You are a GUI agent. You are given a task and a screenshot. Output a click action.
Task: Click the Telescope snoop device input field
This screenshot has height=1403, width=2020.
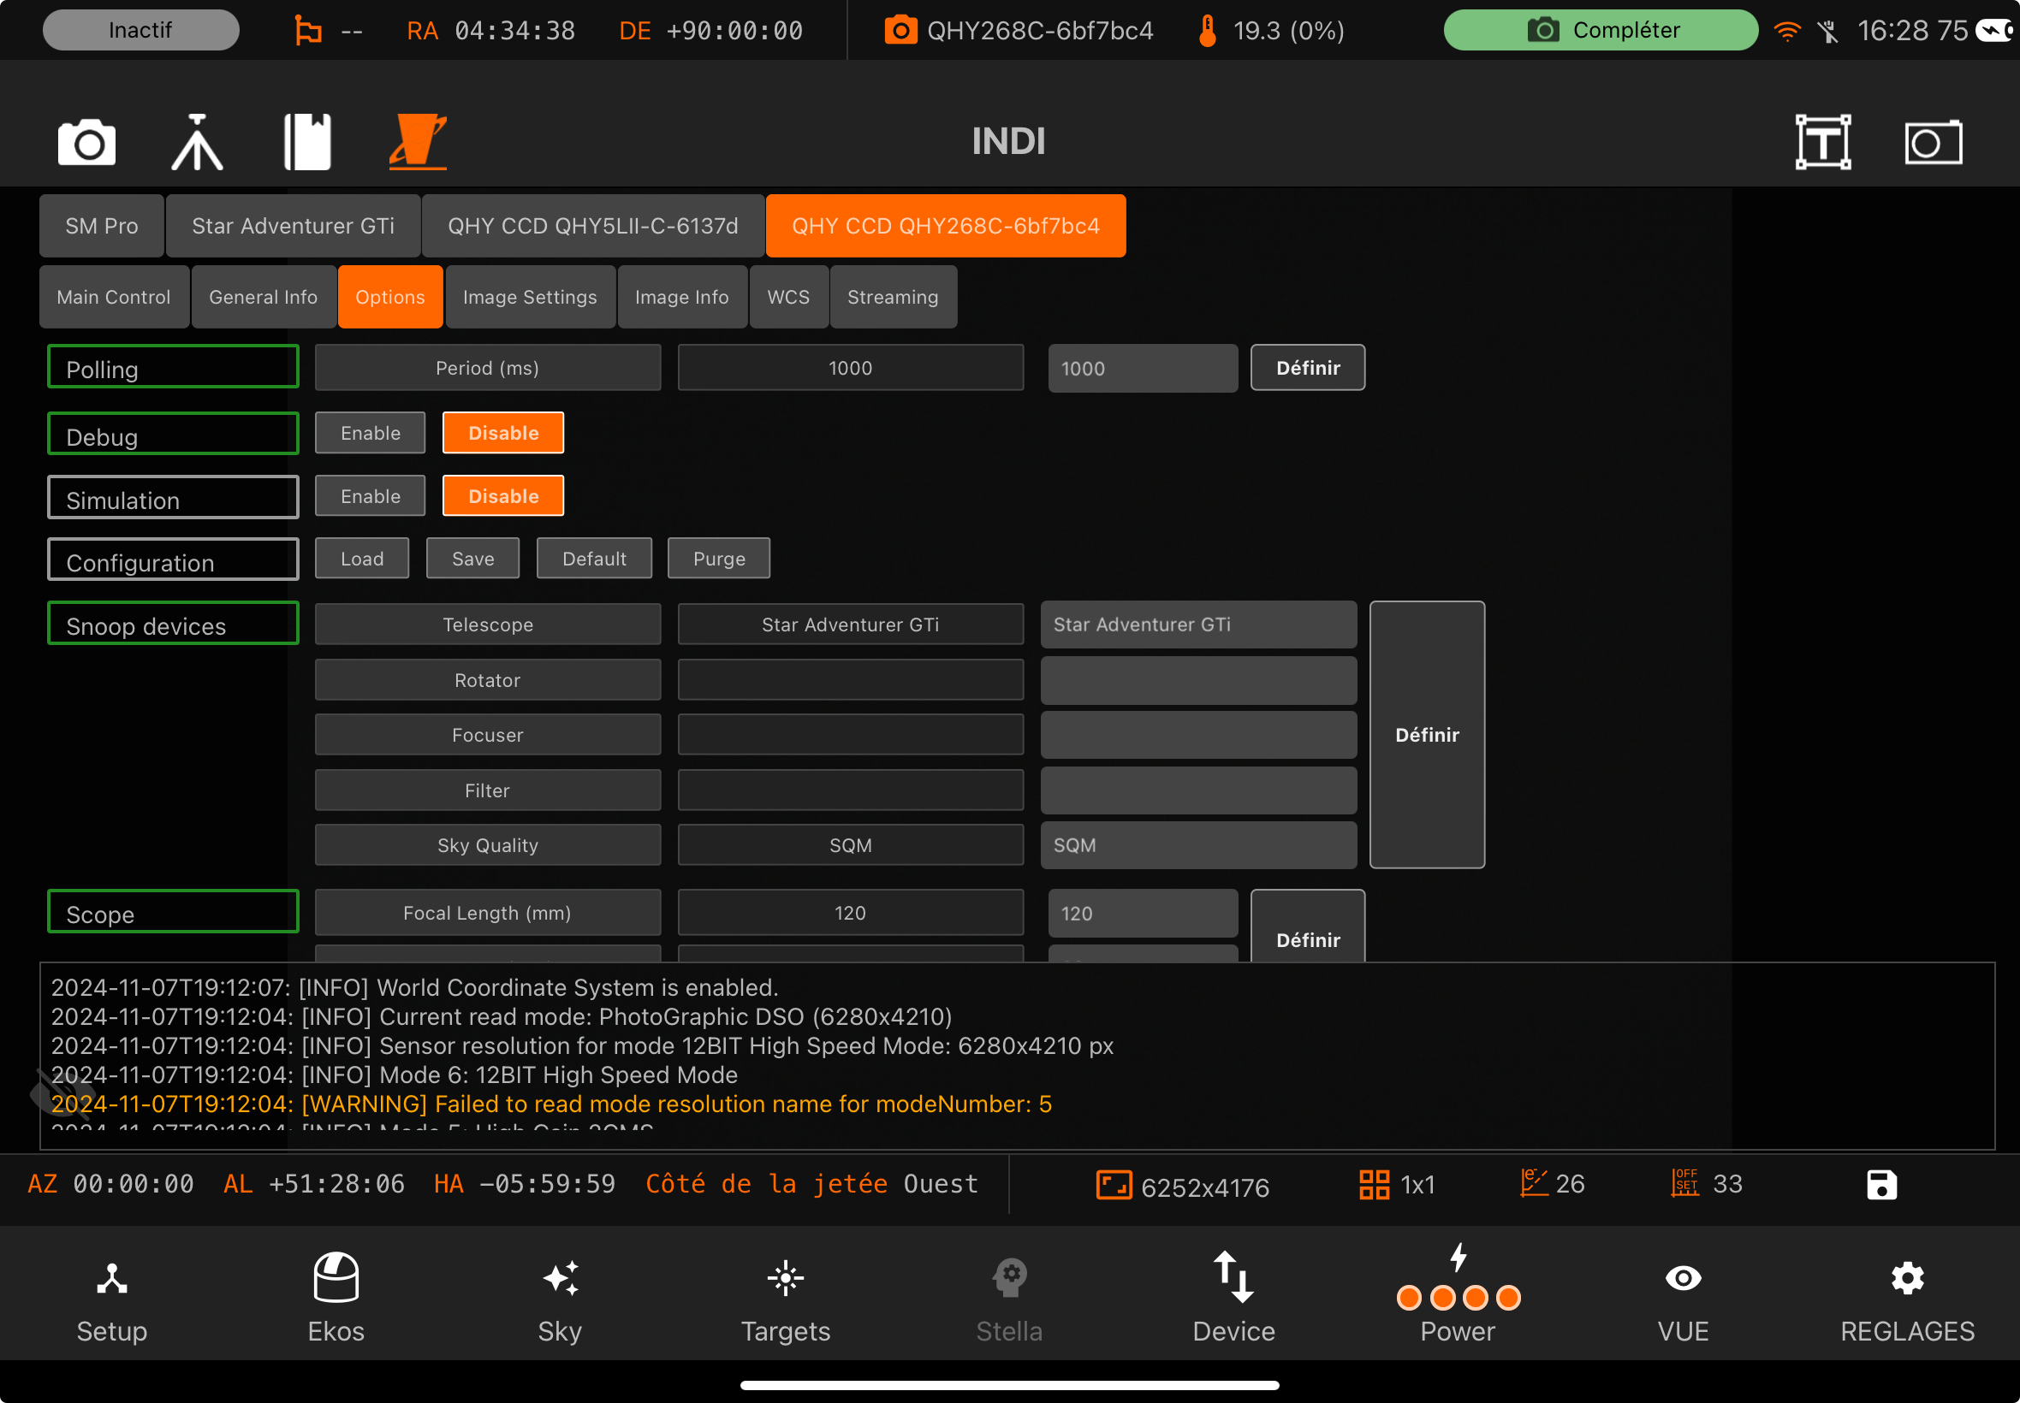[x=1197, y=625]
